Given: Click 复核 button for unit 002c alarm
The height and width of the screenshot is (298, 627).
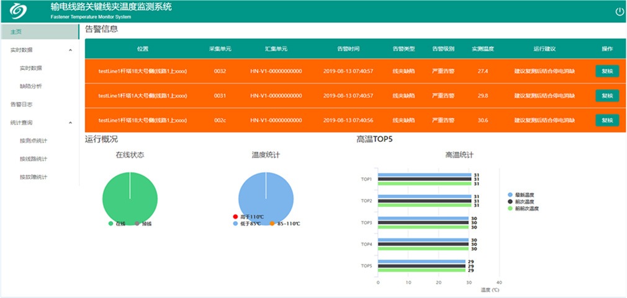Looking at the screenshot, I should coord(607,120).
